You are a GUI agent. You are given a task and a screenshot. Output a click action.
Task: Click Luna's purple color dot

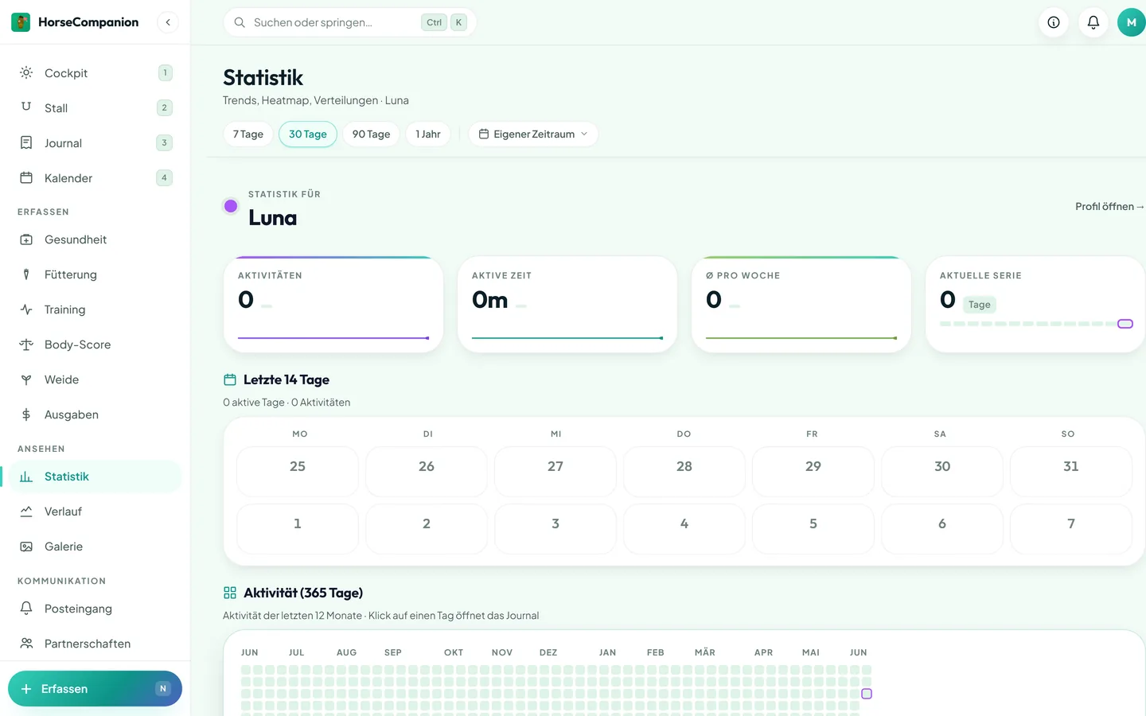231,206
